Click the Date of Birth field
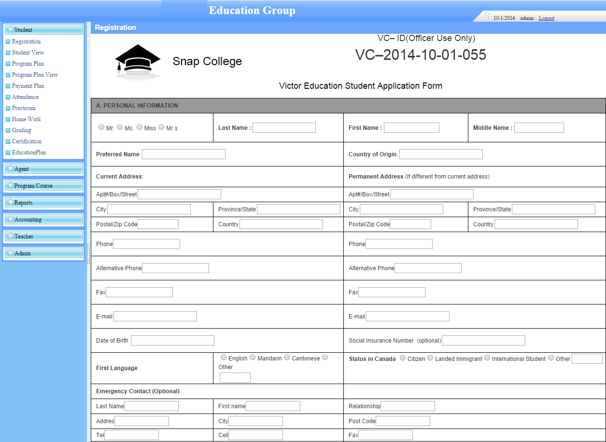This screenshot has width=606, height=442. (x=172, y=341)
